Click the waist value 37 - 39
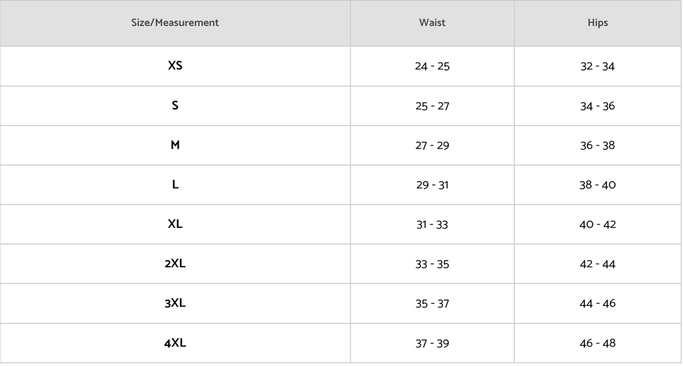 coord(432,343)
